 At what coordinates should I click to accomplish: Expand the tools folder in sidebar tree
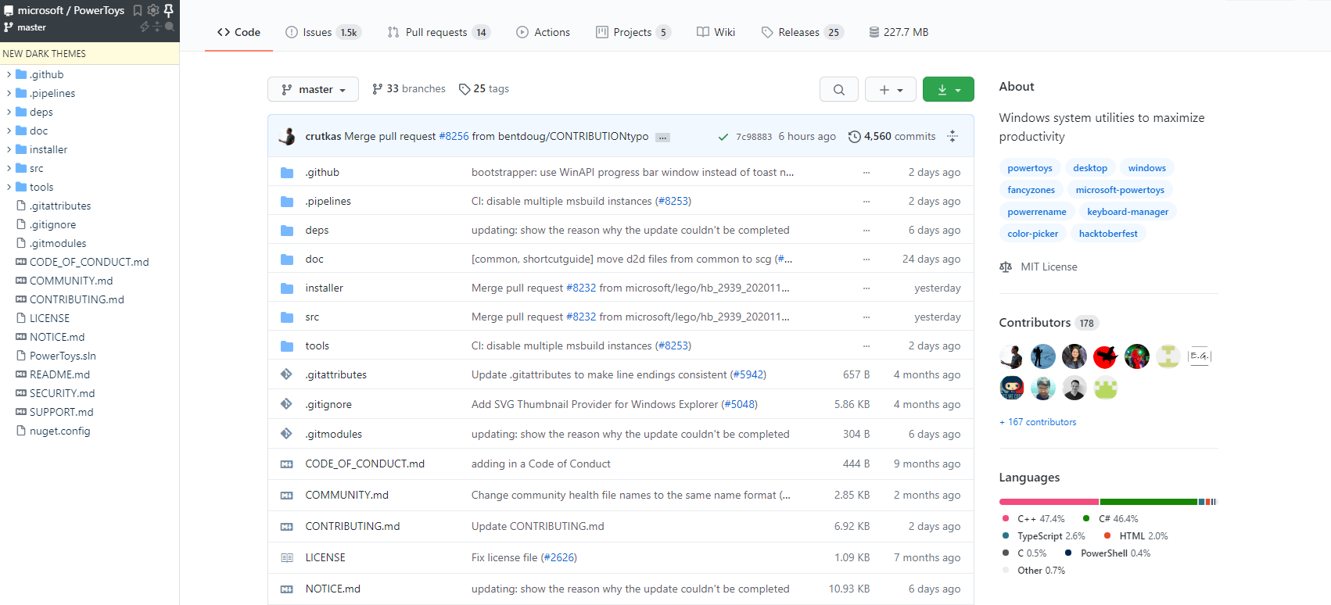tap(9, 187)
